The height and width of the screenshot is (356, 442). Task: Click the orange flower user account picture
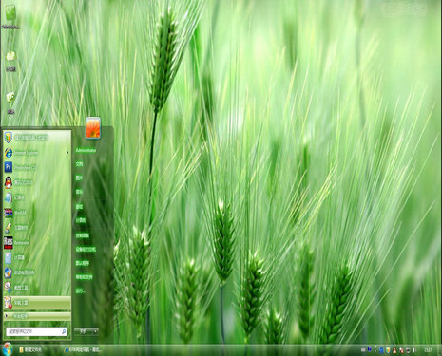[93, 128]
